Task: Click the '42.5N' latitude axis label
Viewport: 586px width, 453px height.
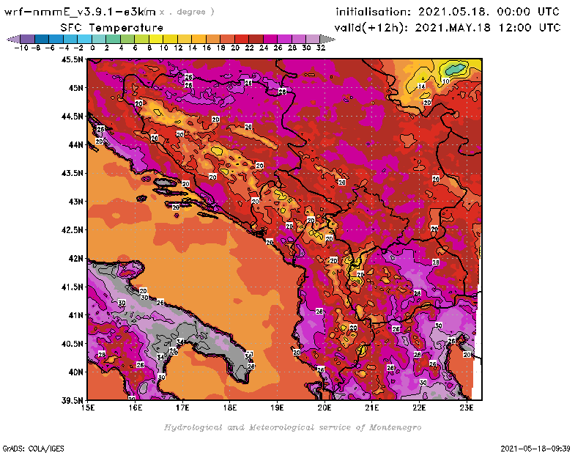Action: pyautogui.click(x=72, y=230)
